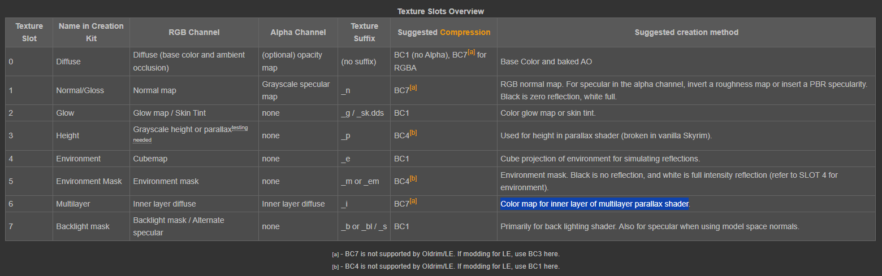
Task: Click the 'Glow map / Skin Tint' cell
Action: pyautogui.click(x=169, y=113)
